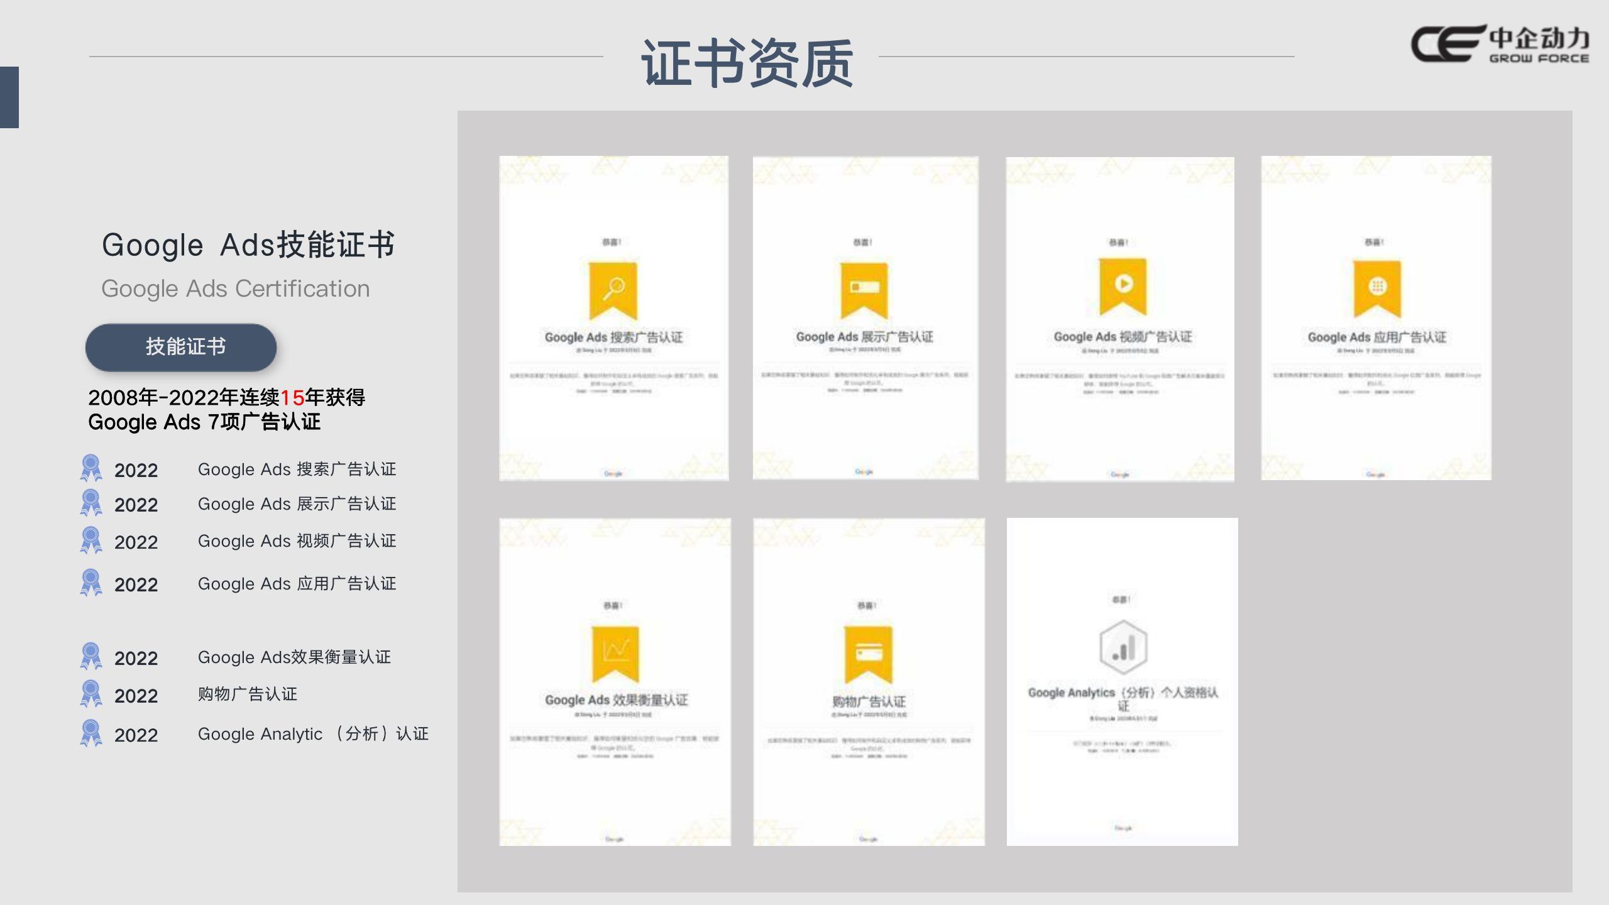Screen dimensions: 1609x905
Task: Click the ribbon medal icon beside 搜索广告认证
Action: tap(91, 468)
